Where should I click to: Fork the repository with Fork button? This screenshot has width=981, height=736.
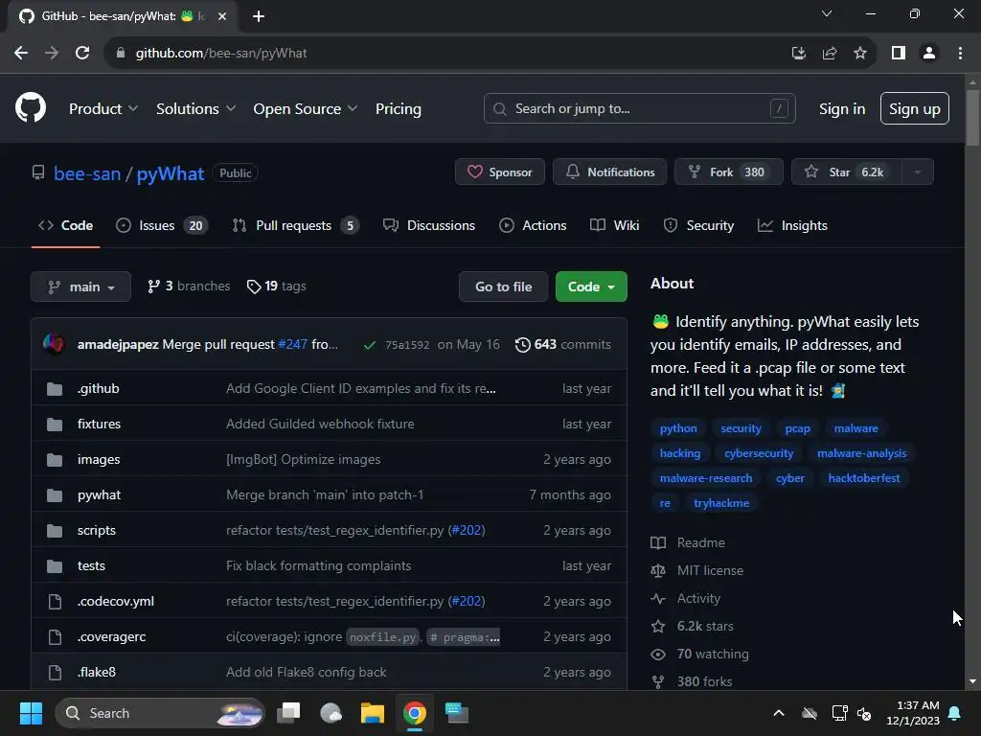click(x=729, y=172)
